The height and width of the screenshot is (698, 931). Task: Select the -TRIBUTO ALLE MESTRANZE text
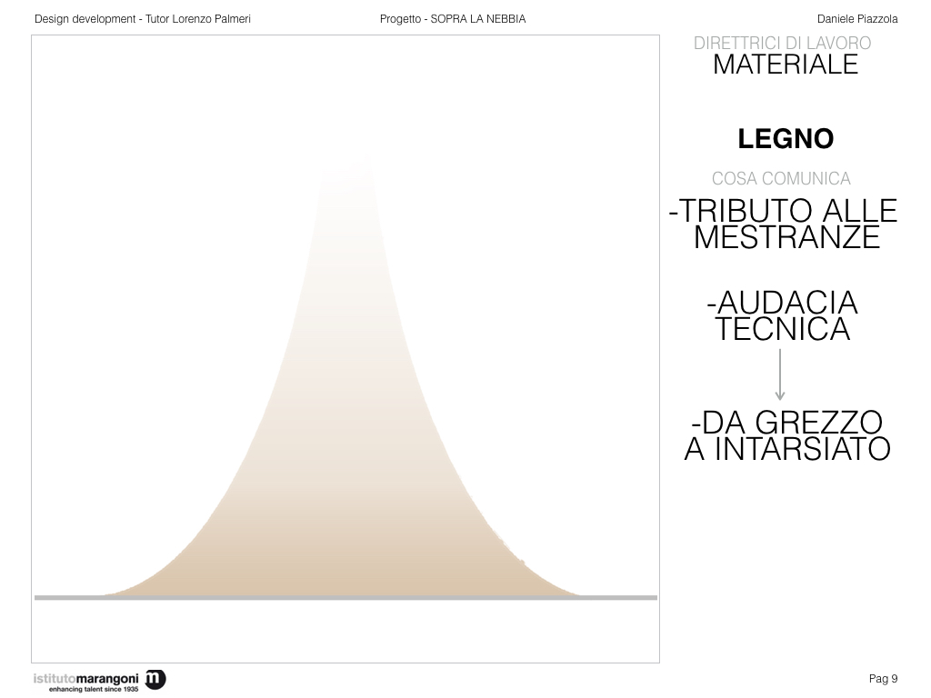(783, 224)
